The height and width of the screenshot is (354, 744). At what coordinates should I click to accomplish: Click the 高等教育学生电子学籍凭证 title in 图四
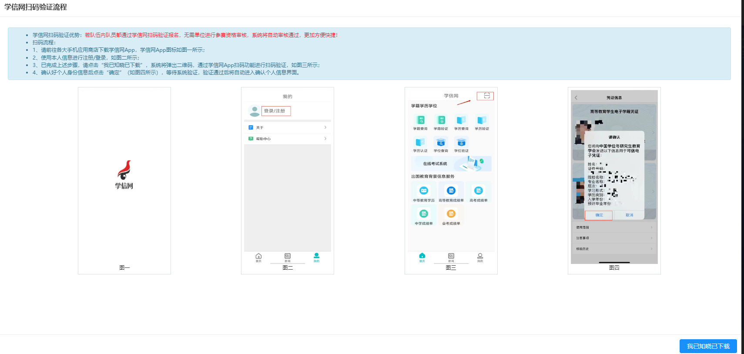pos(614,111)
